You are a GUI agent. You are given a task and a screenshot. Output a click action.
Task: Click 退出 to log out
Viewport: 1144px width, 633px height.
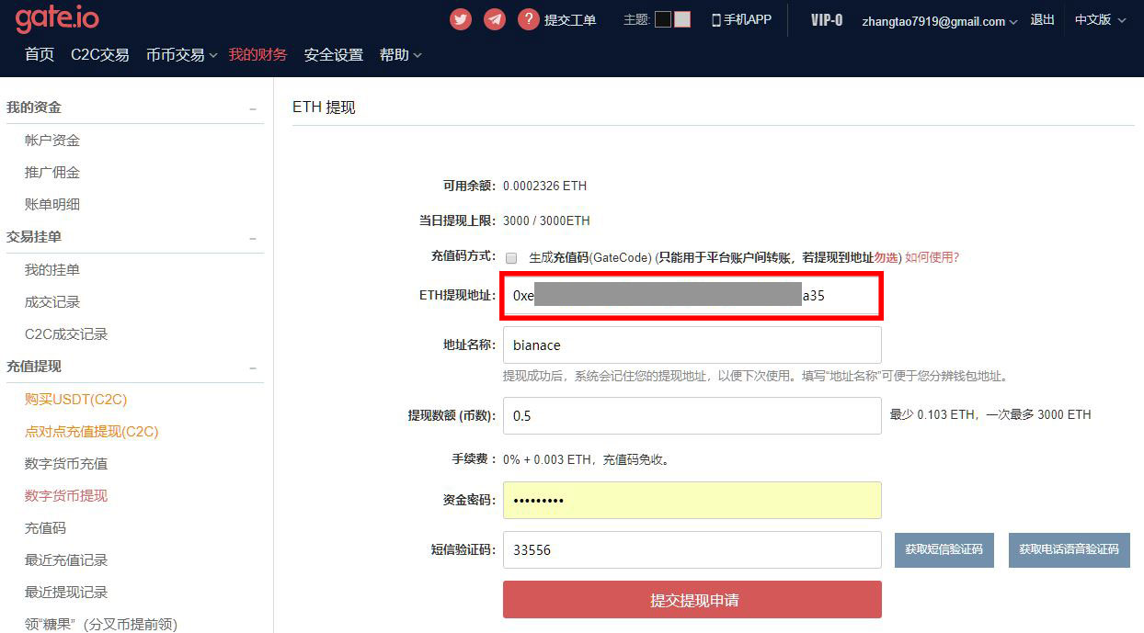click(x=1043, y=19)
